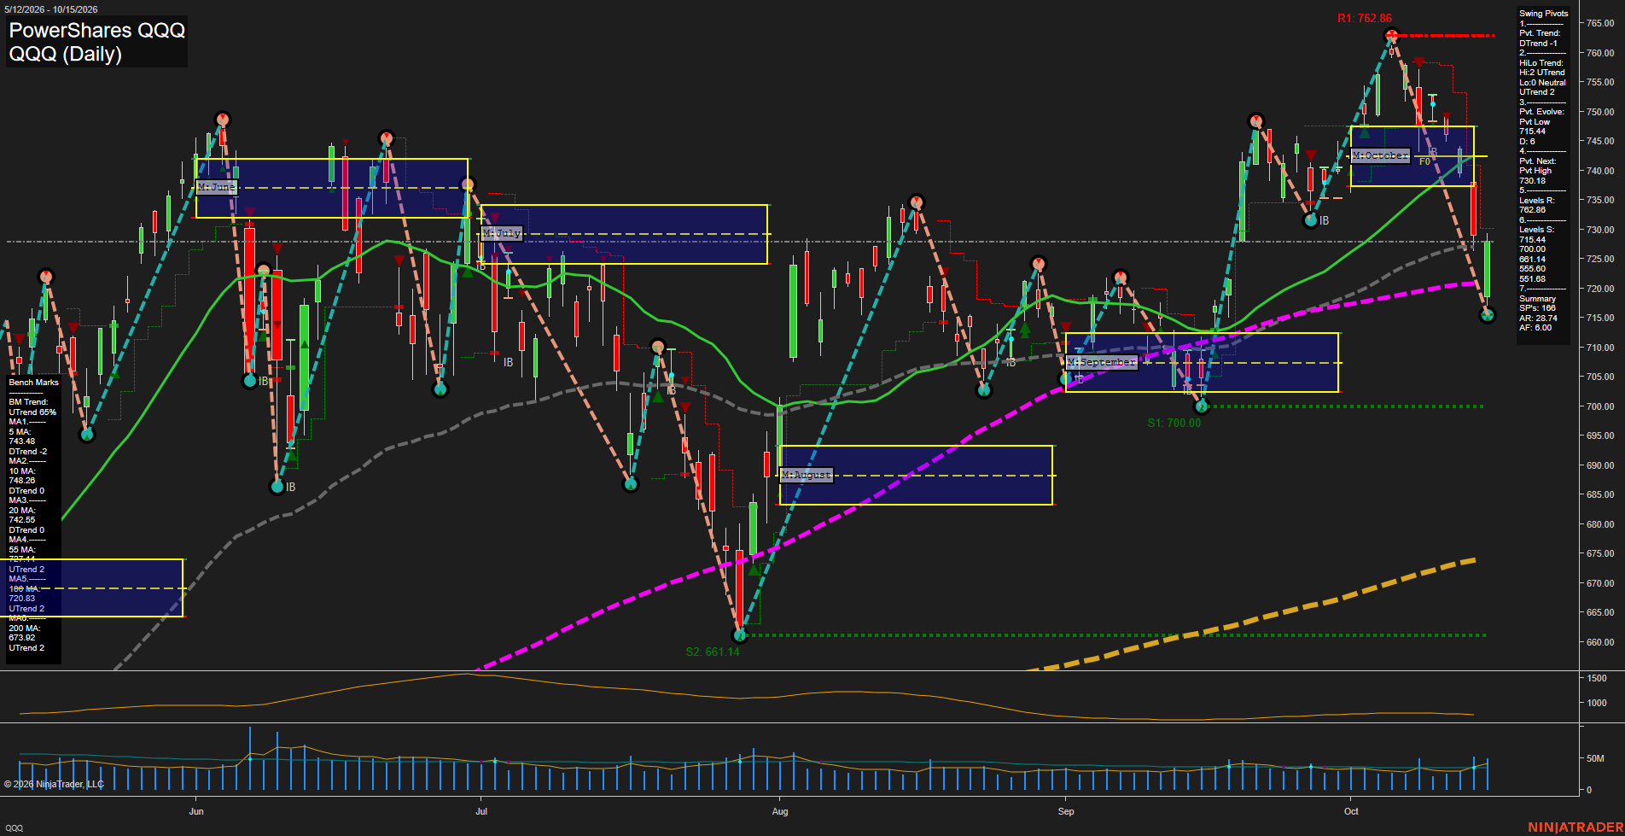Click the Oct label on the time axis

pyautogui.click(x=1351, y=811)
